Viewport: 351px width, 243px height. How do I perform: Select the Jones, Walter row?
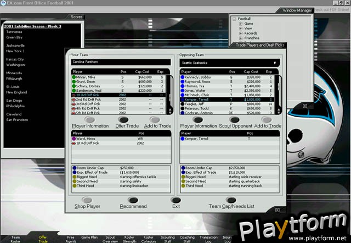(228, 91)
